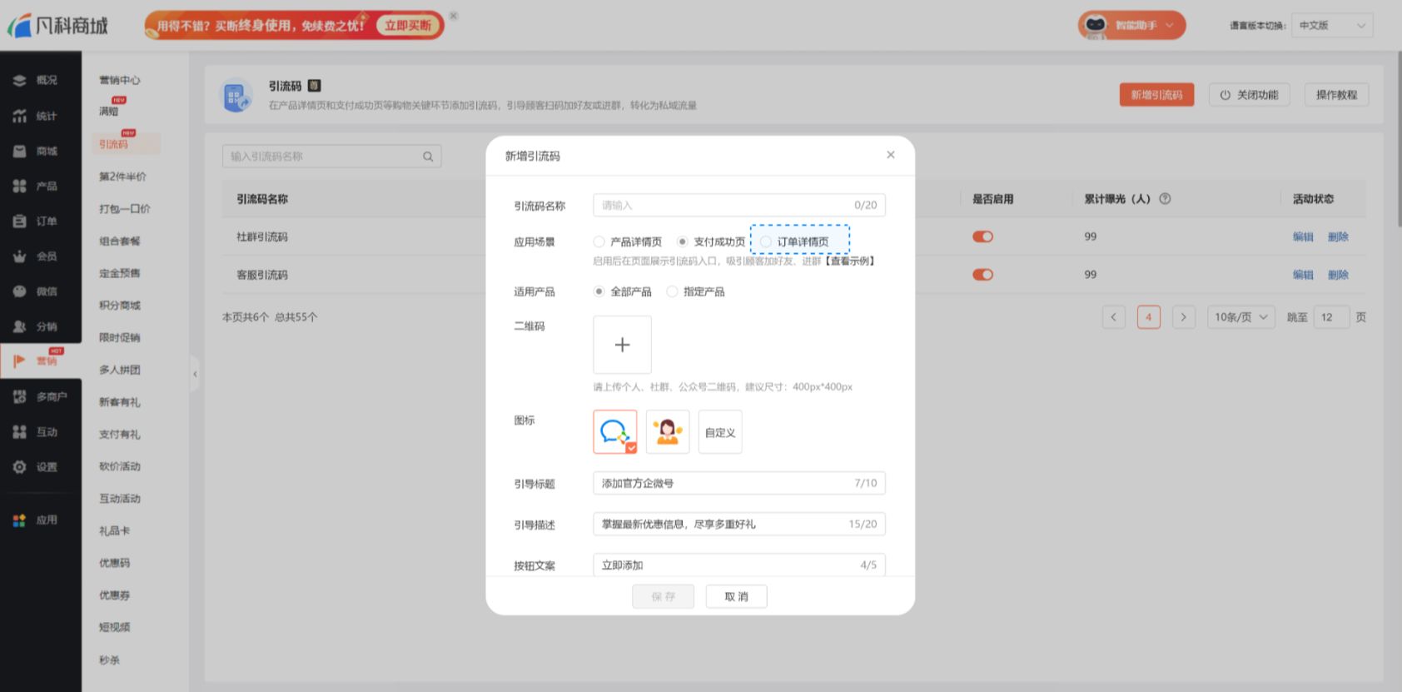
Task: Open 优惠券 submenu item
Action: [115, 595]
